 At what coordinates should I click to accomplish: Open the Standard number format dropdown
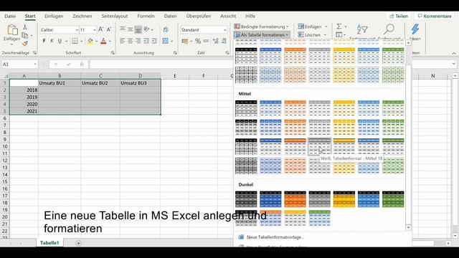click(x=224, y=30)
